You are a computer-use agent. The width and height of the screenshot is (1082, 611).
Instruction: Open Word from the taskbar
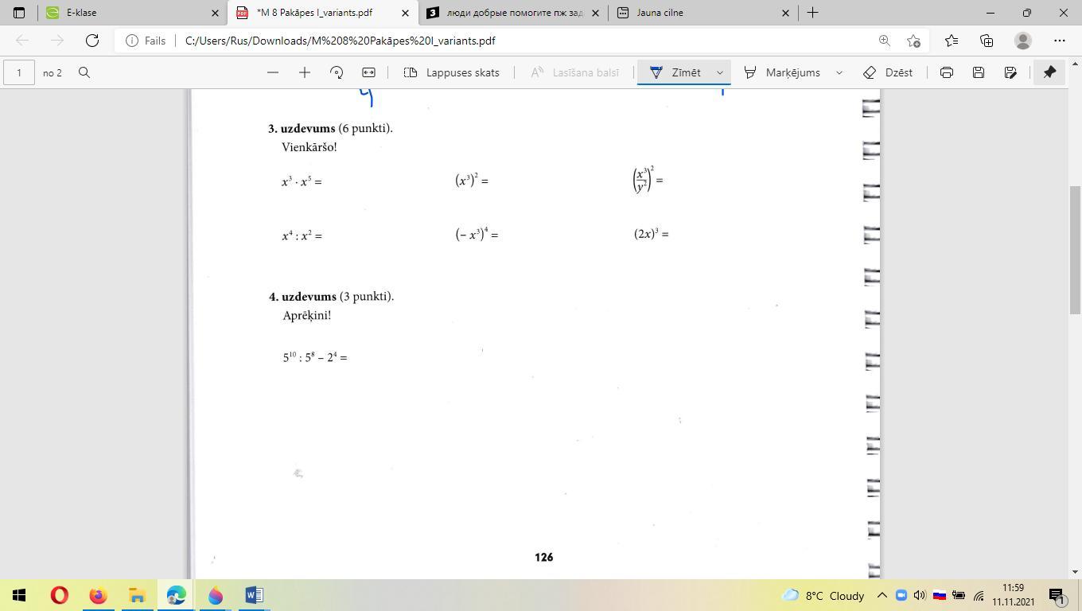[254, 595]
